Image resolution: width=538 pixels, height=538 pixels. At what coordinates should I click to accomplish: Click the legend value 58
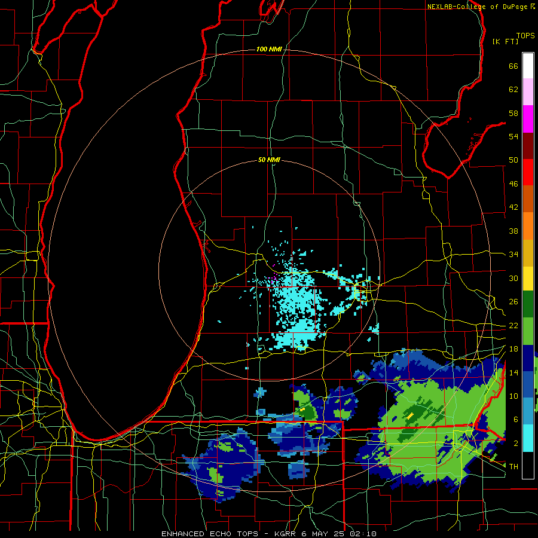[x=513, y=113]
